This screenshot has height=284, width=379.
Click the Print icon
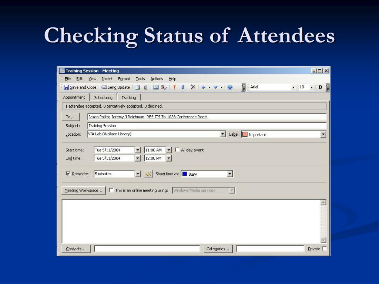coord(137,87)
